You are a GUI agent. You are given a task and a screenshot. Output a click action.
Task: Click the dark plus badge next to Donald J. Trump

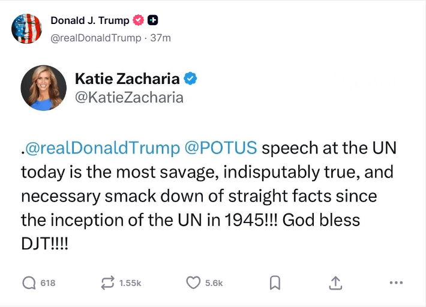153,20
